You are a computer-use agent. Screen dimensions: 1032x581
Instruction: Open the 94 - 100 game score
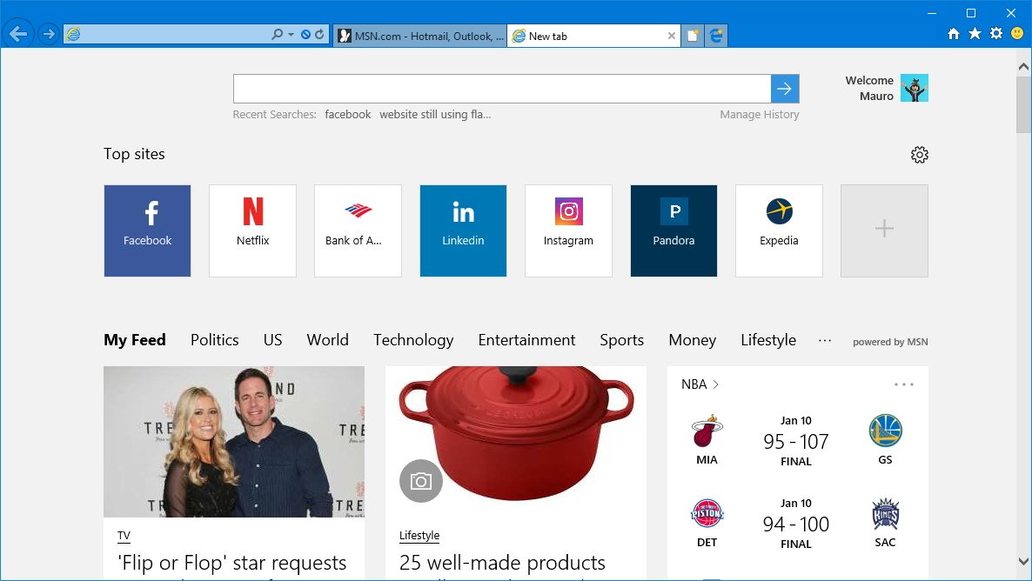795,524
